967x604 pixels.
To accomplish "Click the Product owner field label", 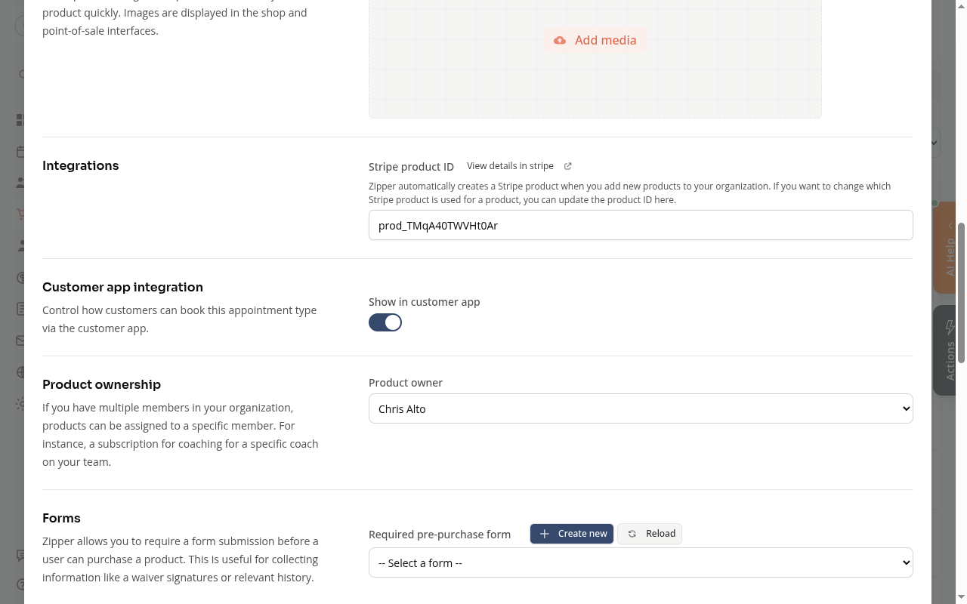I will pyautogui.click(x=406, y=383).
